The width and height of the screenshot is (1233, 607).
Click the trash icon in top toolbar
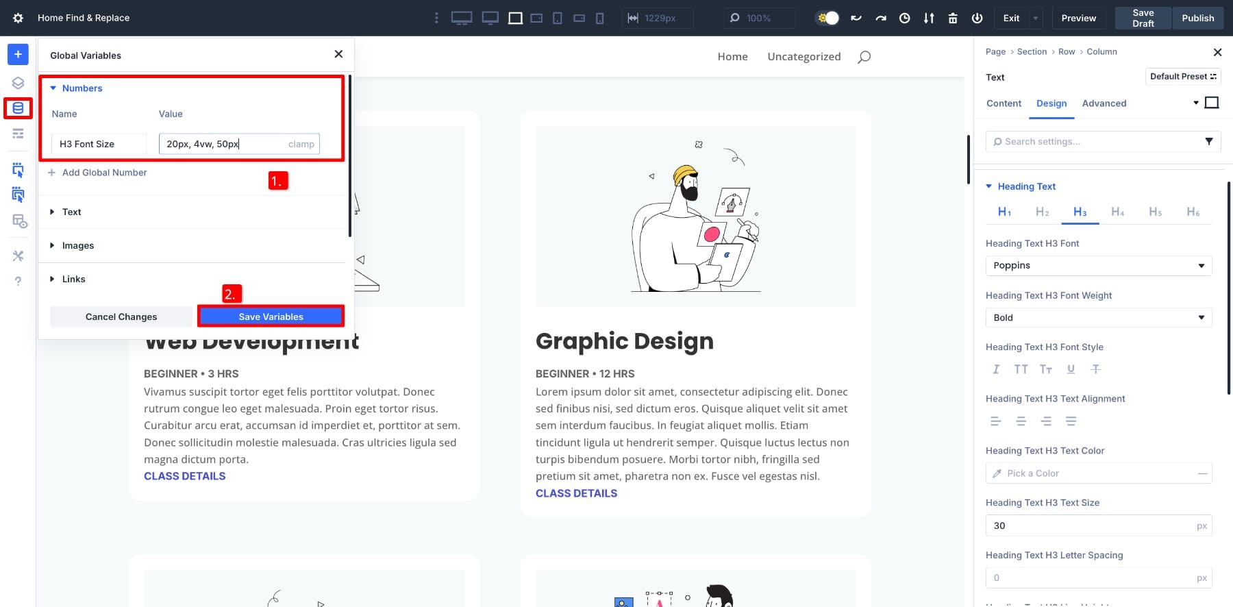(x=952, y=18)
